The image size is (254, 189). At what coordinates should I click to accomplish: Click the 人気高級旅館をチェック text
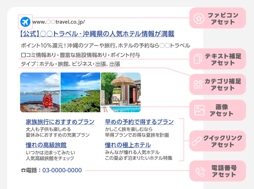[50, 158]
